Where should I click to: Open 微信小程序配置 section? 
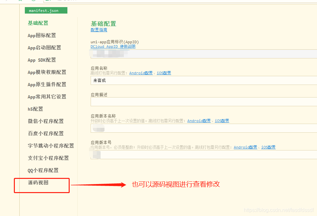[x=46, y=121]
